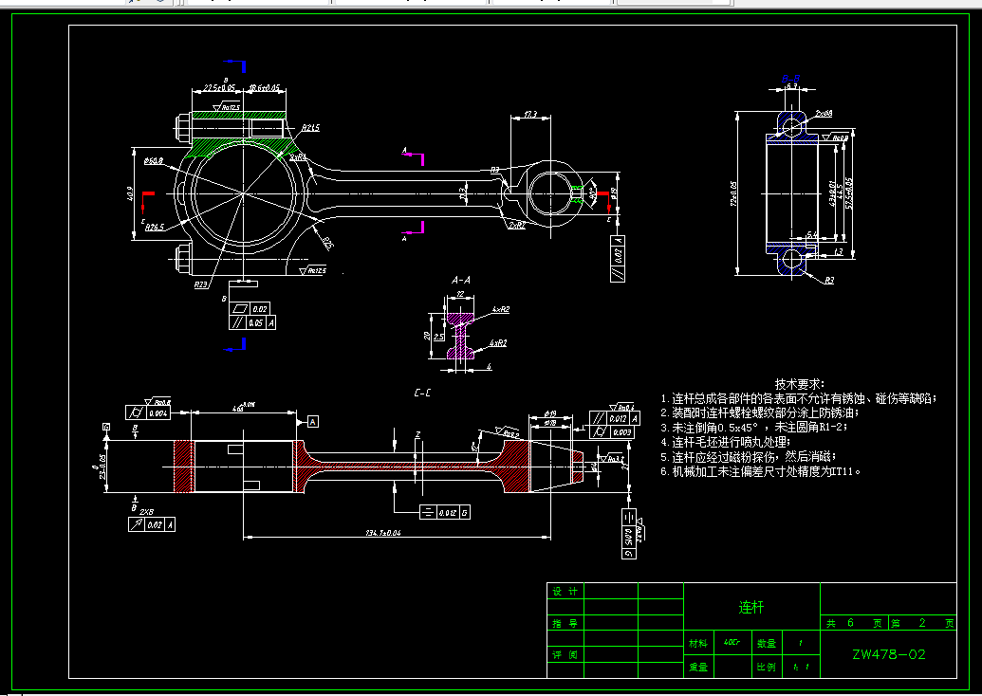Select the cylindricity frame 0.004
This screenshot has width=982, height=696.
point(148,413)
